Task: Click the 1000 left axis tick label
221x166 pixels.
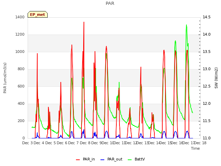Action: (20, 52)
